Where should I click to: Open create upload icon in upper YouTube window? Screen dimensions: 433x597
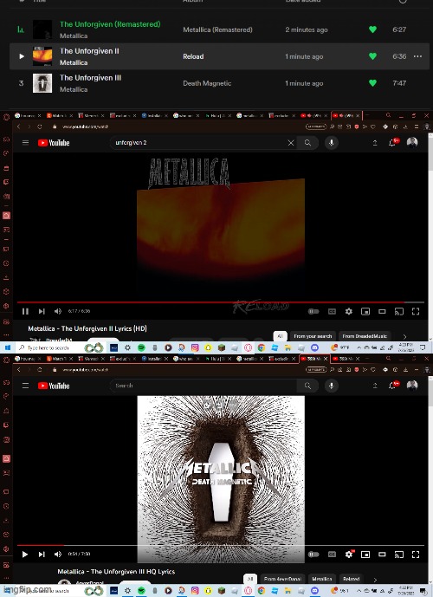tap(375, 143)
